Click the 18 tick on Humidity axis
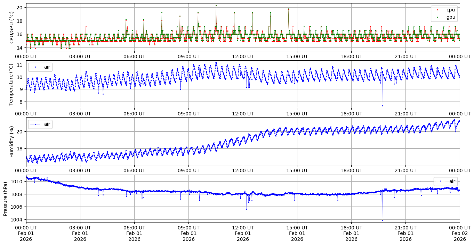Image resolution: width=474 pixels, height=245 pixels. [x=20, y=148]
